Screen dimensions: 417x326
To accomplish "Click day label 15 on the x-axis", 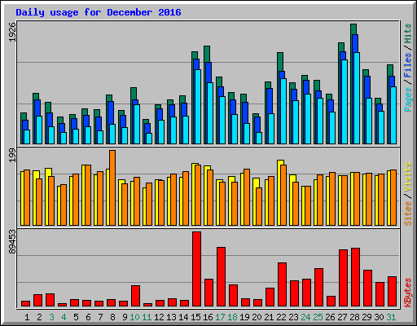I will pyautogui.click(x=195, y=317).
